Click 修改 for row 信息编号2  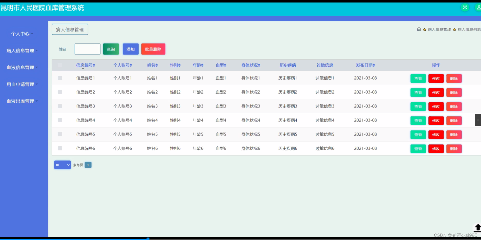436,92
